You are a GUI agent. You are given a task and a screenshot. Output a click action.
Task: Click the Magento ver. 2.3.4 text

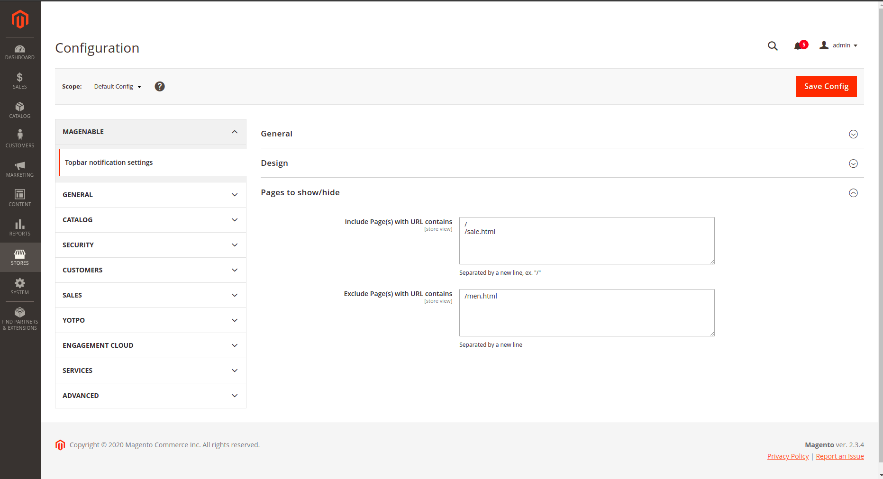pyautogui.click(x=834, y=445)
